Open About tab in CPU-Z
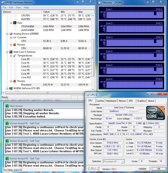Viewport: 168px width, 173px height. point(151,101)
